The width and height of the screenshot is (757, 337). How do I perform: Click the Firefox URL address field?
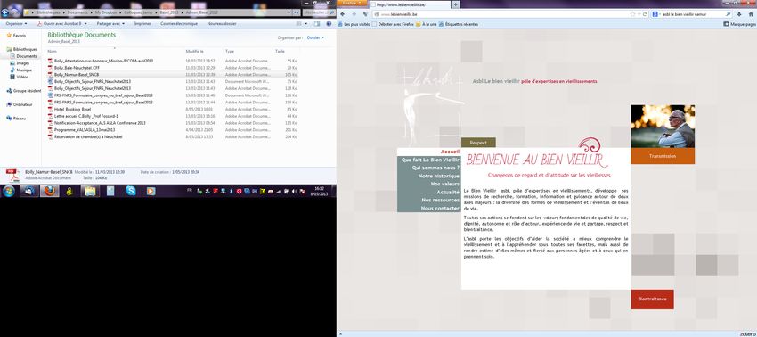[x=502, y=14]
